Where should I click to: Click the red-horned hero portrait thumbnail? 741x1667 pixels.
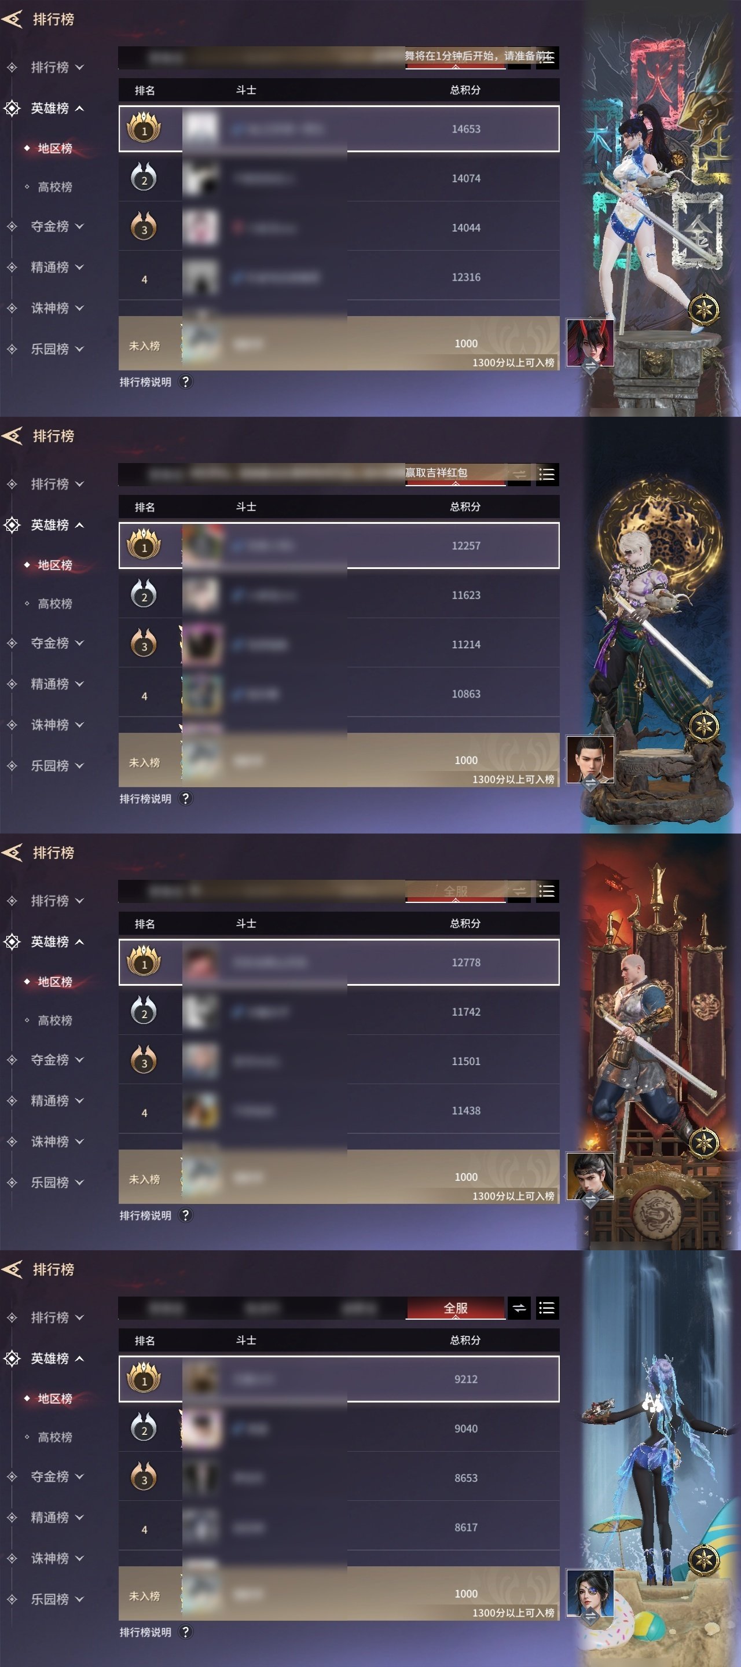(x=590, y=343)
